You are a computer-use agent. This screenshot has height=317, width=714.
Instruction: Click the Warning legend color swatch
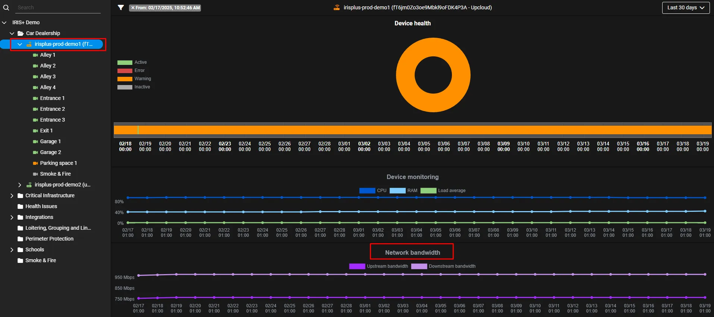coord(125,79)
